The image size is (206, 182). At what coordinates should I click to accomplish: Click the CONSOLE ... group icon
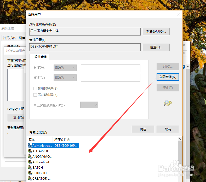tap(30, 173)
